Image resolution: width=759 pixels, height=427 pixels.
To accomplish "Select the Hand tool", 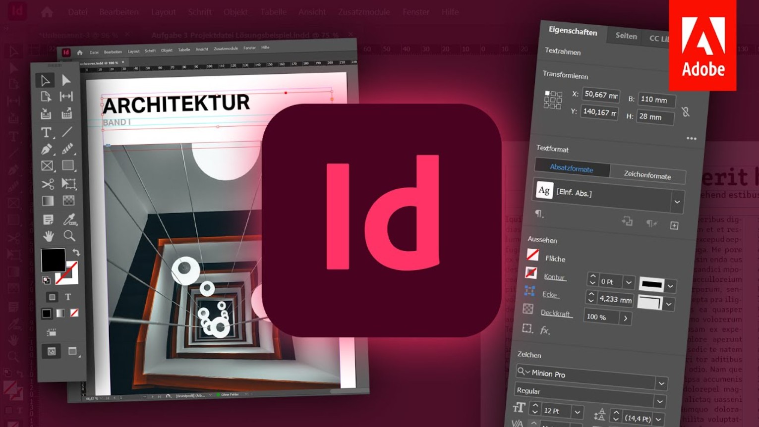I will pos(49,236).
